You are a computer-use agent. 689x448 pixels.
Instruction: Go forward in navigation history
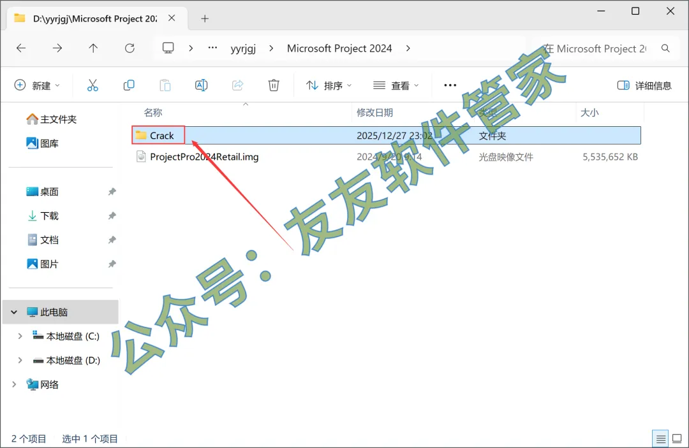(57, 48)
